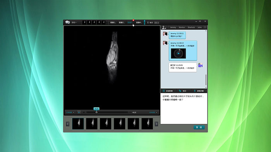Select the sixth scan thumbnail in filmstrip
271x152 pixels.
(147, 123)
